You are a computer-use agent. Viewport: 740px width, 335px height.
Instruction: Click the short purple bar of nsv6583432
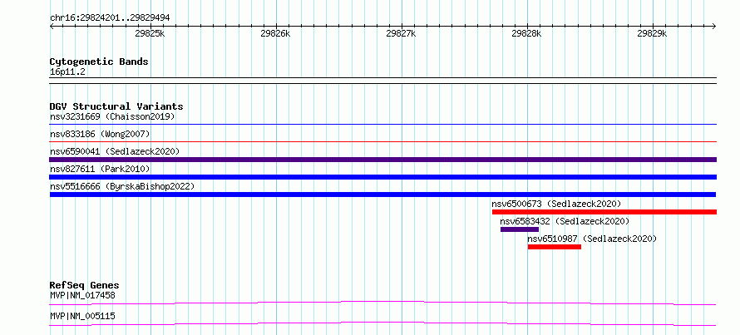pyautogui.click(x=519, y=229)
